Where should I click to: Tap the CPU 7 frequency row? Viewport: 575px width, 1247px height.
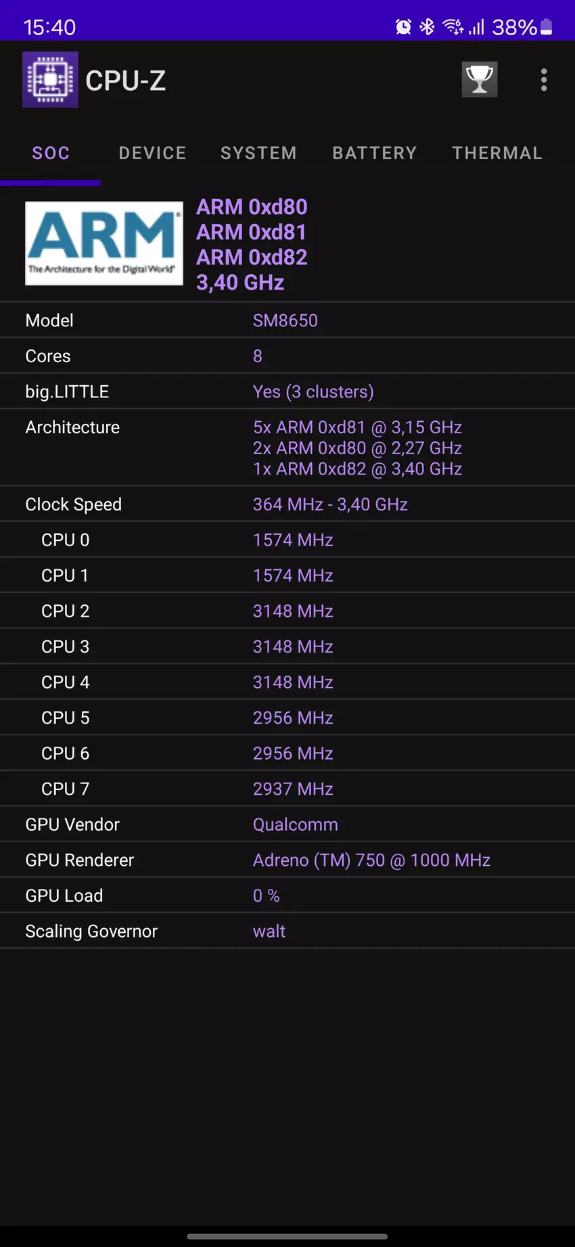coord(287,789)
